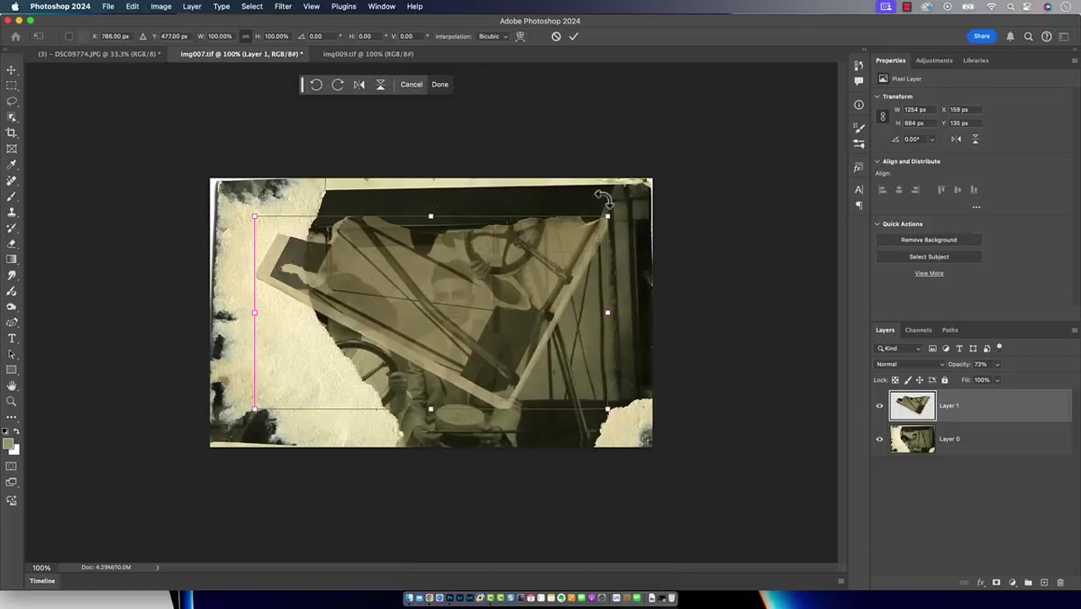Viewport: 1081px width, 609px height.
Task: Commit transform with checkmark icon
Action: coord(574,36)
